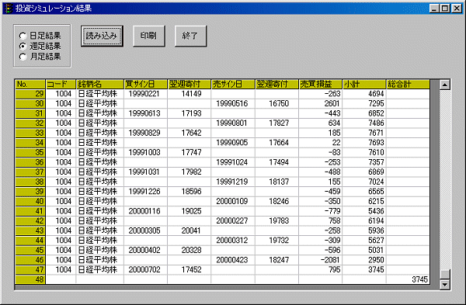Click buy sign date 19991003
Image resolution: width=466 pixels, height=305 pixels.
pos(144,152)
